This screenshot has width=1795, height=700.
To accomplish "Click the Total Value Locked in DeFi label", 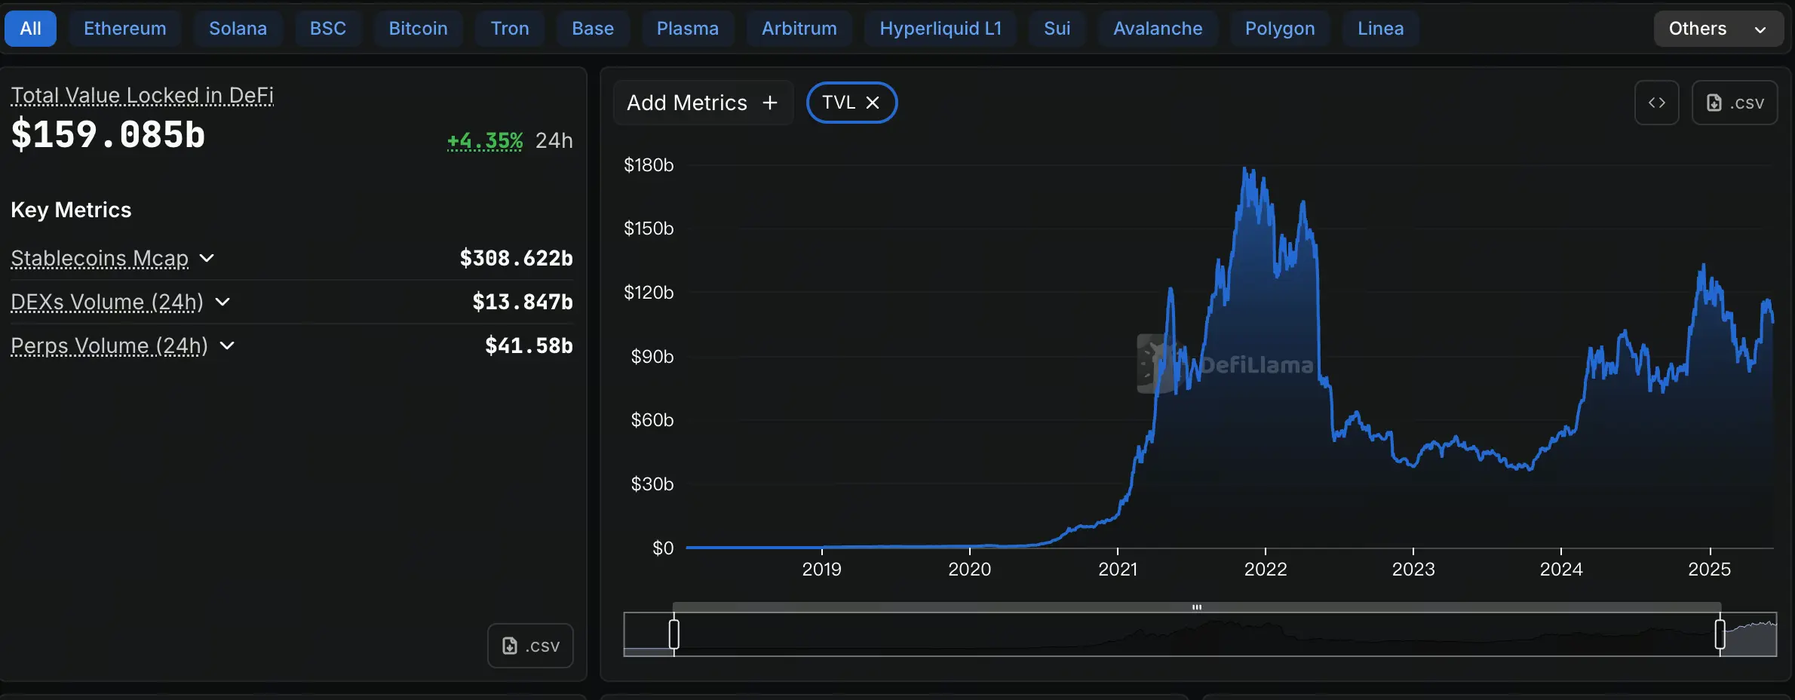I will pyautogui.click(x=143, y=95).
